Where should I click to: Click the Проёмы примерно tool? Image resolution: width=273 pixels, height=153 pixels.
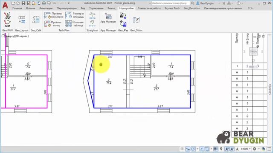pyautogui.click(x=53, y=15)
